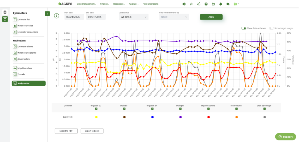299x142 pixels.
Task: Collapse the Lysimeters side panel arrow
Action: [x=47, y=13]
